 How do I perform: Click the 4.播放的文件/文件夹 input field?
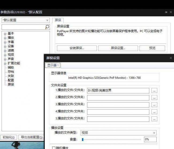[x=118, y=112]
